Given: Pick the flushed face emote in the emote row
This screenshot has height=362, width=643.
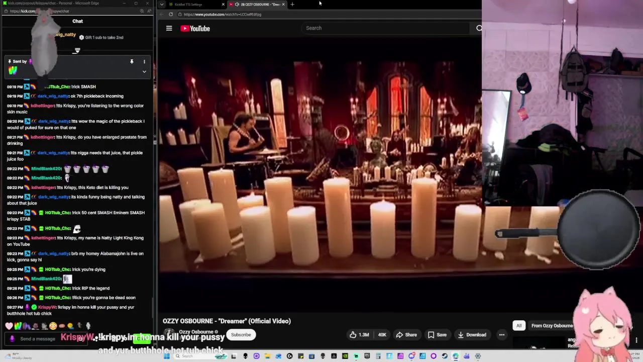Looking at the screenshot, I should pyautogui.click(x=53, y=326).
